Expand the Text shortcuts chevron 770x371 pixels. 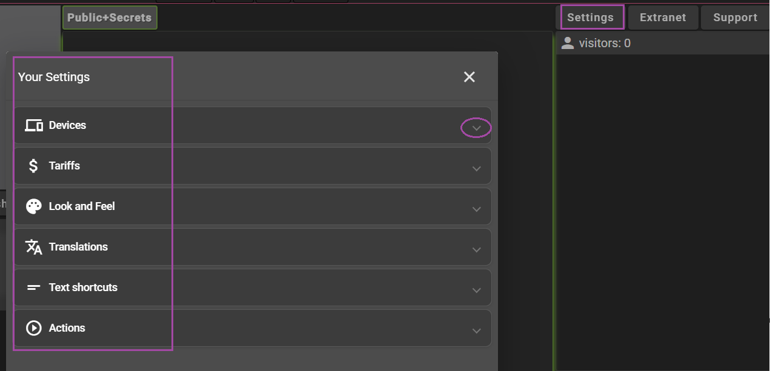[x=477, y=291]
